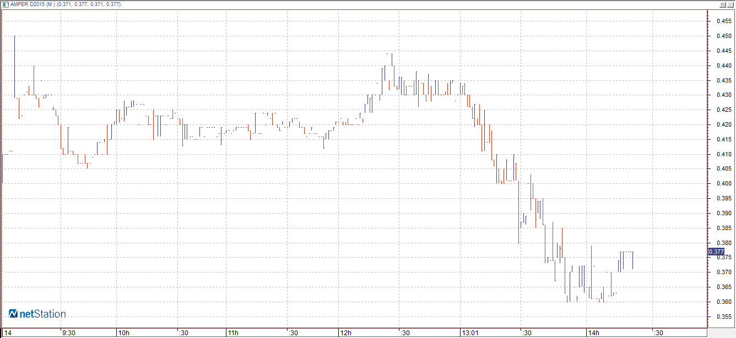Screen dimensions: 736x338
Task: Click the 0.420 price axis label
Action: click(x=723, y=124)
